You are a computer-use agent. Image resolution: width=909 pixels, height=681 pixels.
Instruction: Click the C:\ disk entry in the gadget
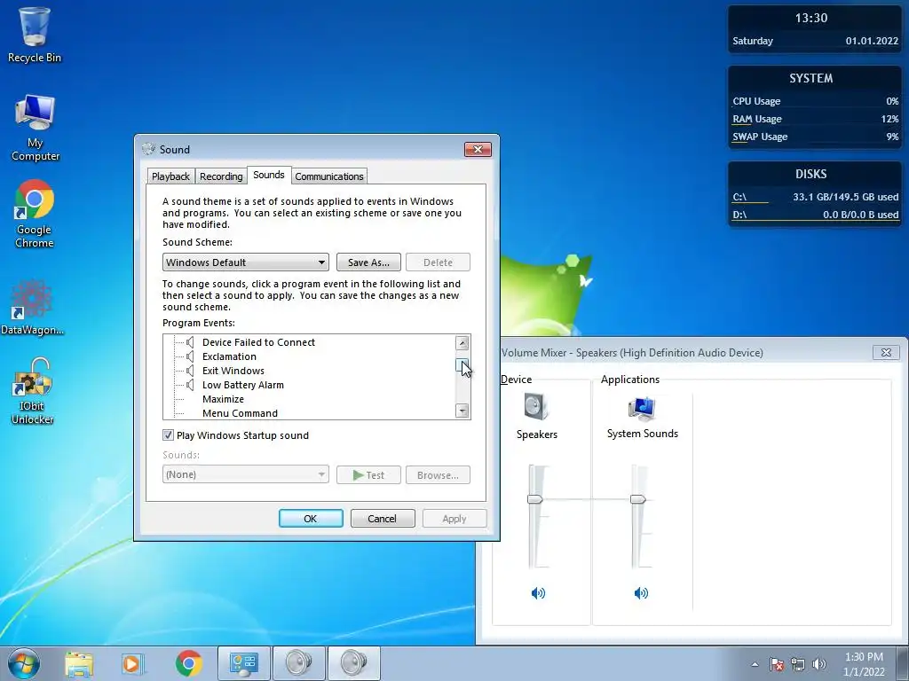(x=815, y=197)
